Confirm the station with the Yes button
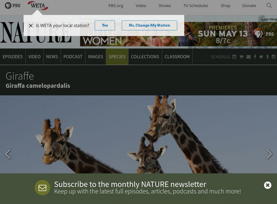Viewport: 277px width, 204px height. click(x=105, y=25)
